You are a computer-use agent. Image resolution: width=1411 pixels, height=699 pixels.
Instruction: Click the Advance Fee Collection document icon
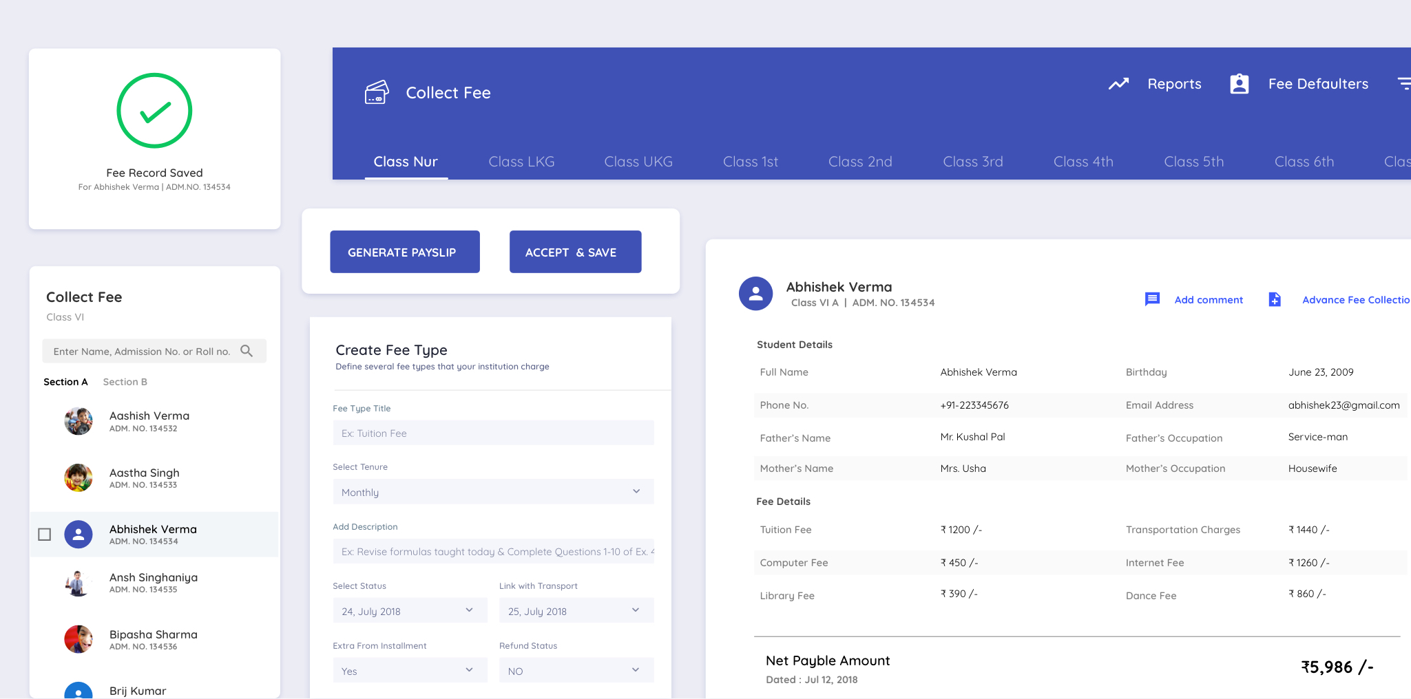pos(1275,299)
